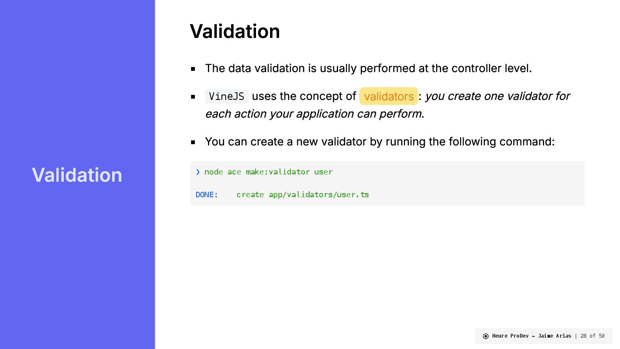Viewport: 620px width, 349px height.
Task: Click the blue 'DONE:' output label
Action: tap(207, 195)
